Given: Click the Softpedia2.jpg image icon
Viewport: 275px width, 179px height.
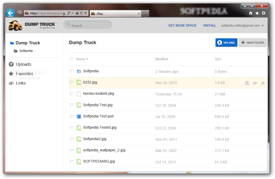Looking at the screenshot, I should pyautogui.click(x=79, y=139).
